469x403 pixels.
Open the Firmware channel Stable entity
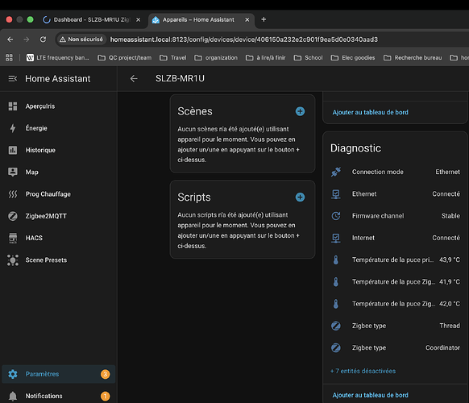pos(395,216)
